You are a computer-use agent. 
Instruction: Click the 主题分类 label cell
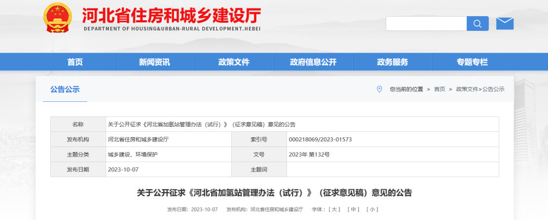coord(78,154)
